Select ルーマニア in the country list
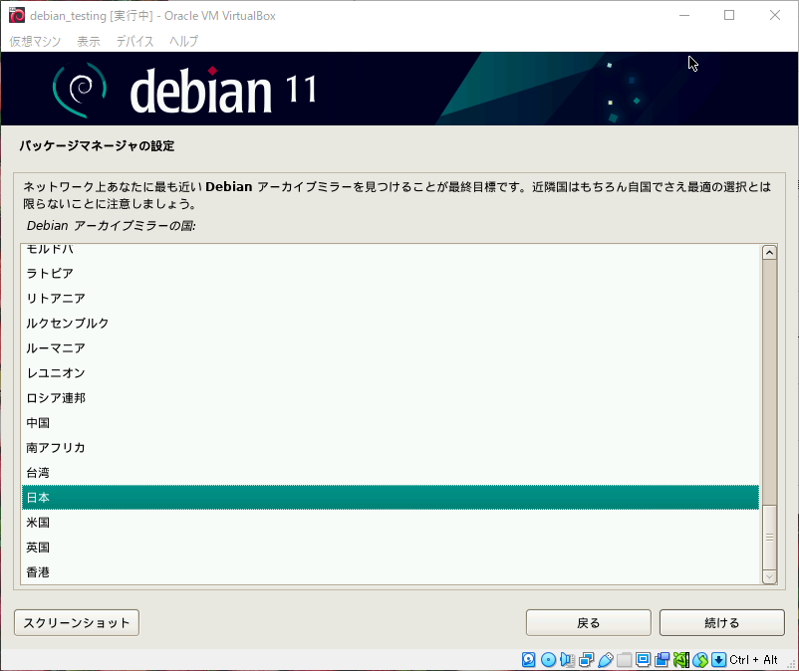 point(391,348)
